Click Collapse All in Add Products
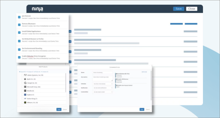This screenshot has height=118, width=220. (x=30, y=72)
